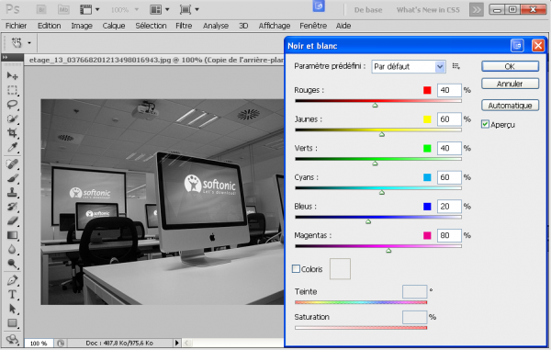This screenshot has height=350, width=551.
Task: Click OK in Noir et blanc dialog
Action: [x=510, y=66]
